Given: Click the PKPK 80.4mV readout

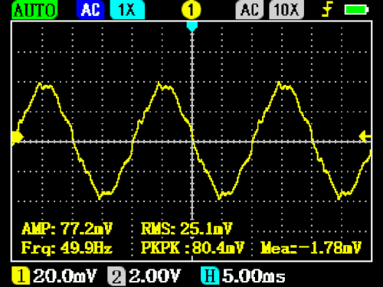Looking at the screenshot, I should [x=193, y=248].
